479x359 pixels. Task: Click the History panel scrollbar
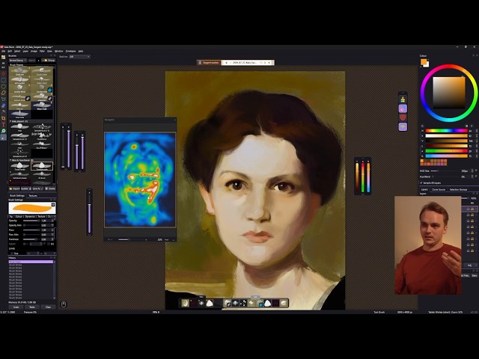pyautogui.click(x=55, y=279)
